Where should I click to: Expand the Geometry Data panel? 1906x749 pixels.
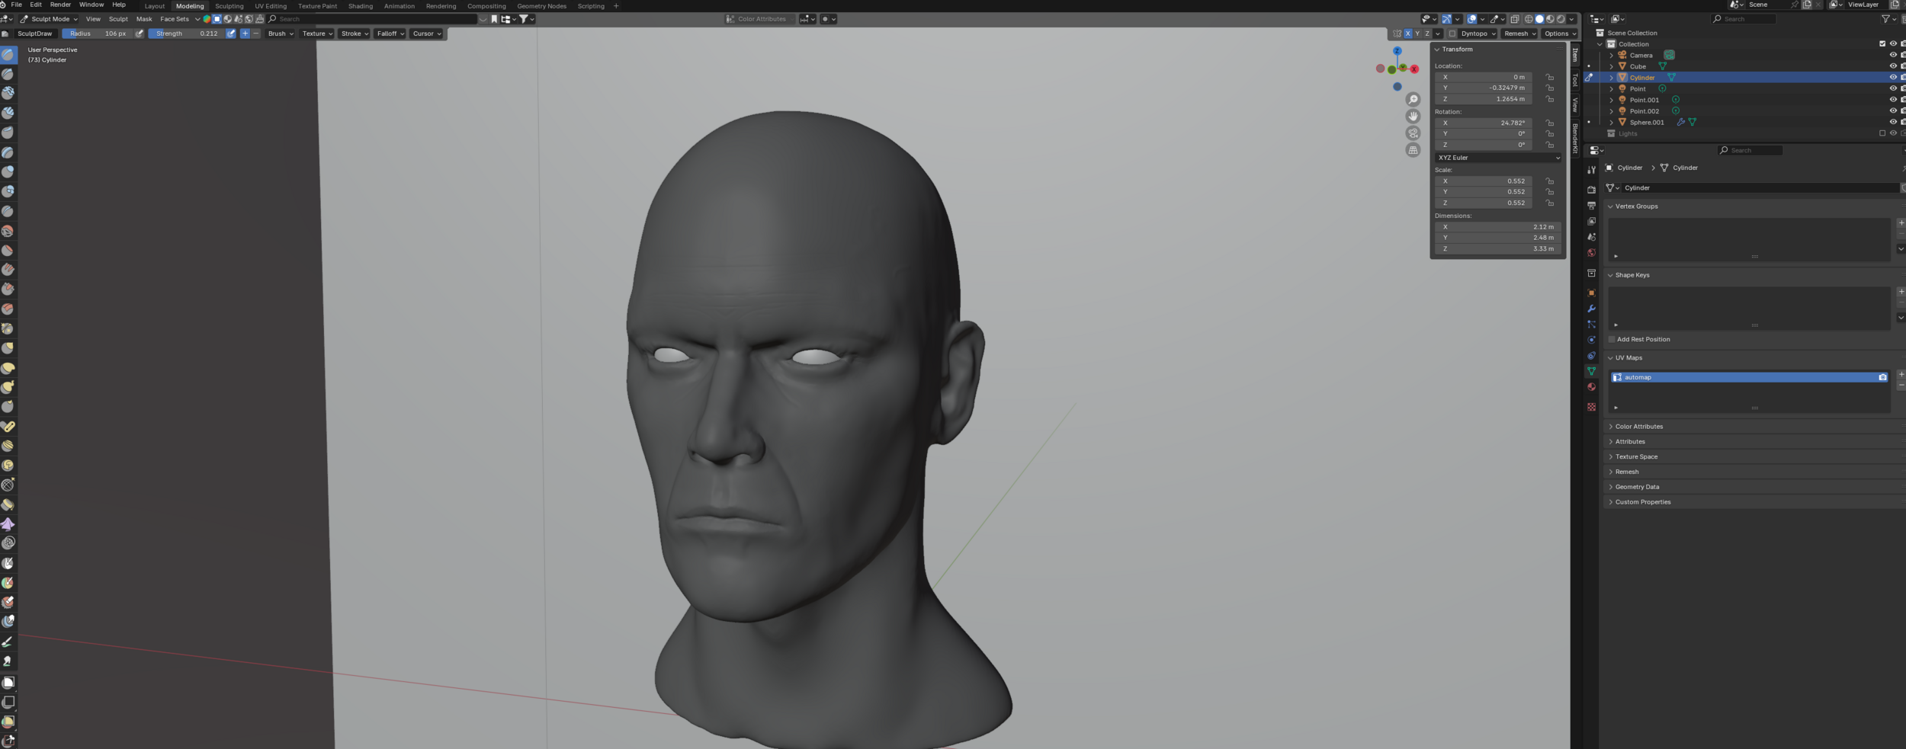point(1637,487)
